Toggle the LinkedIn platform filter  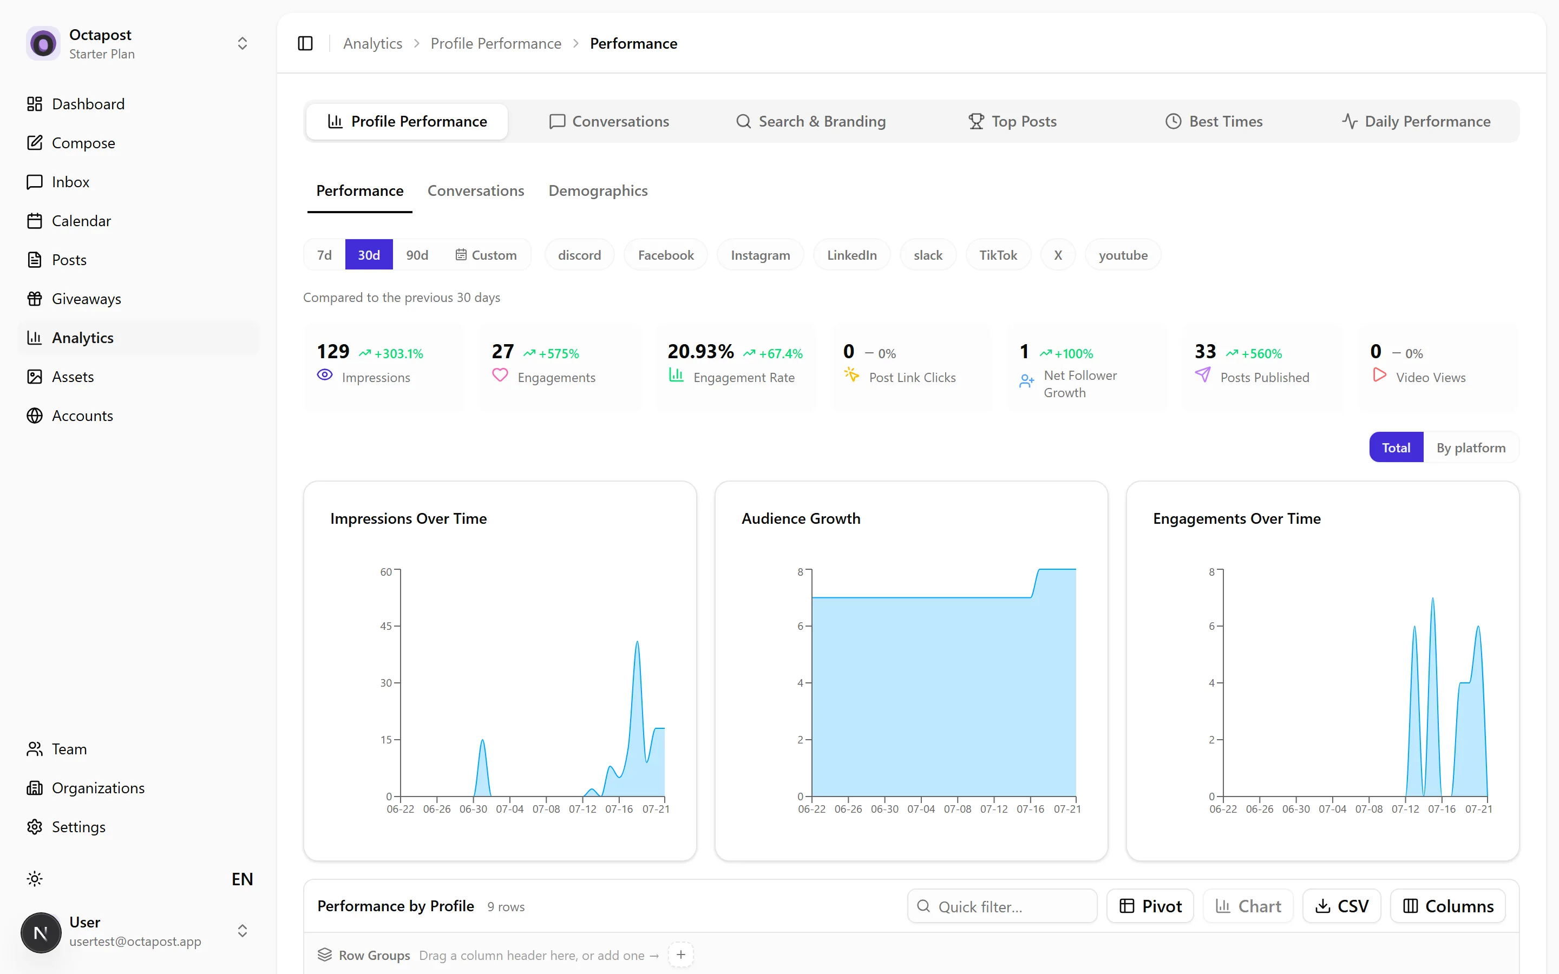point(851,255)
